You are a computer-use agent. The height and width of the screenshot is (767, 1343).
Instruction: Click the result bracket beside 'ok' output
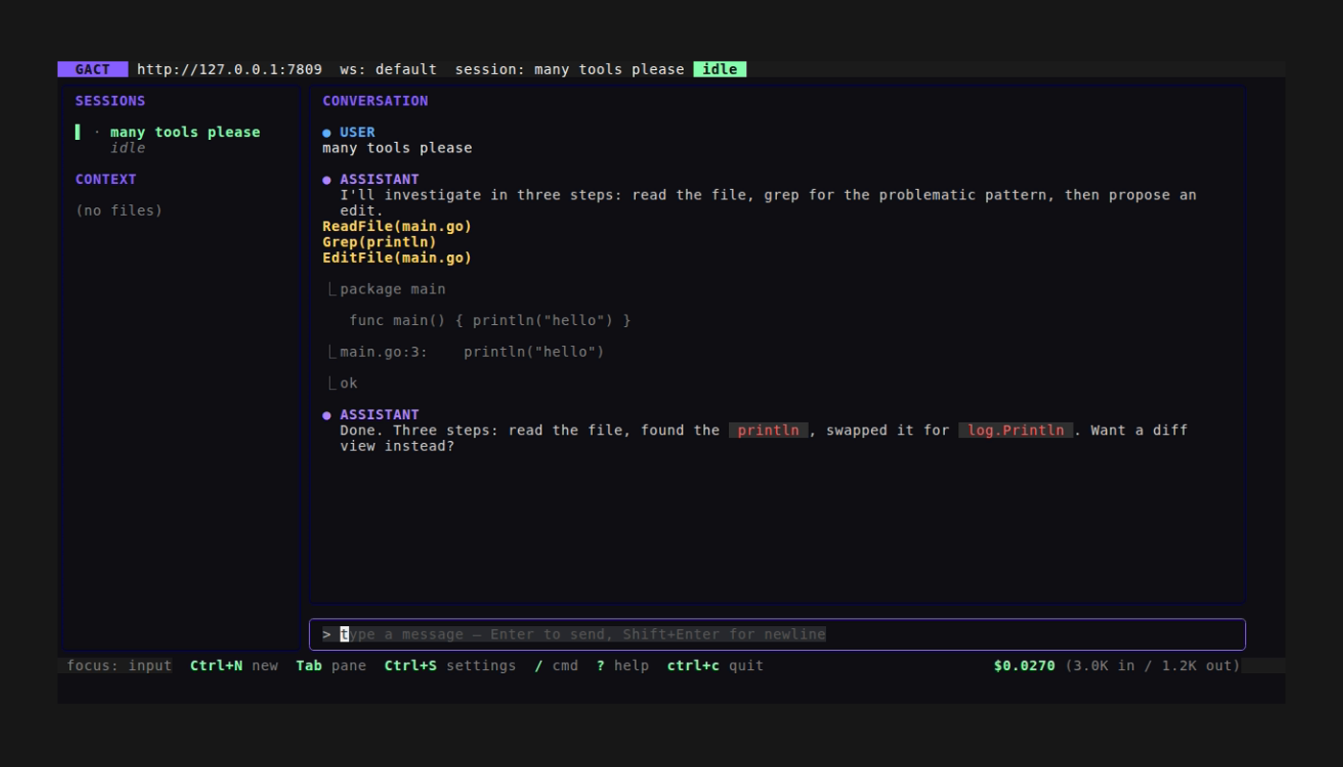click(x=332, y=383)
